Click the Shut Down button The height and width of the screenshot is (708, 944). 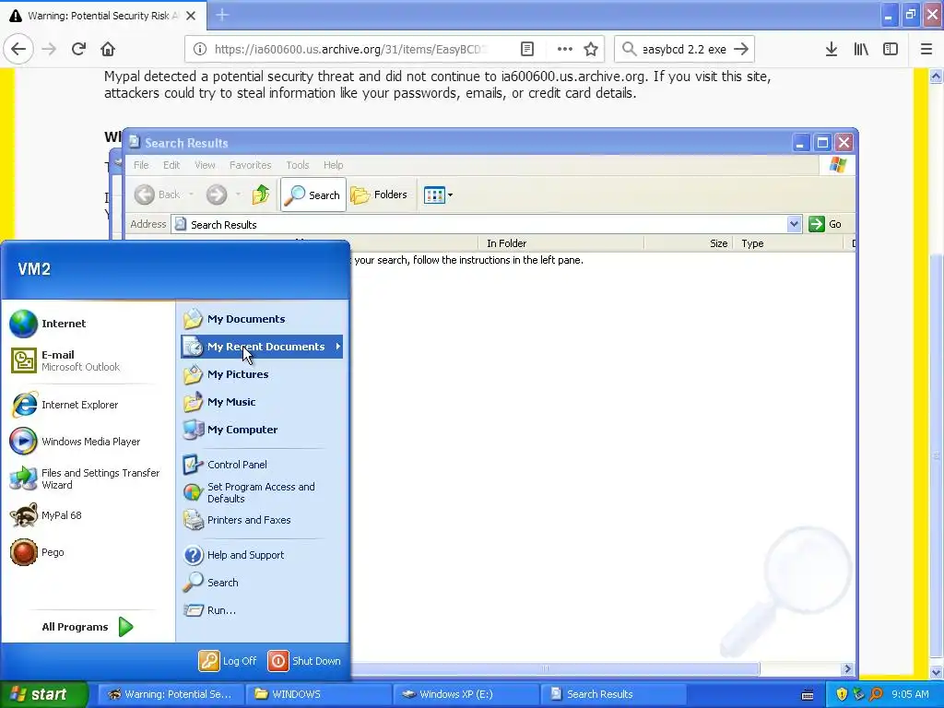tap(304, 661)
